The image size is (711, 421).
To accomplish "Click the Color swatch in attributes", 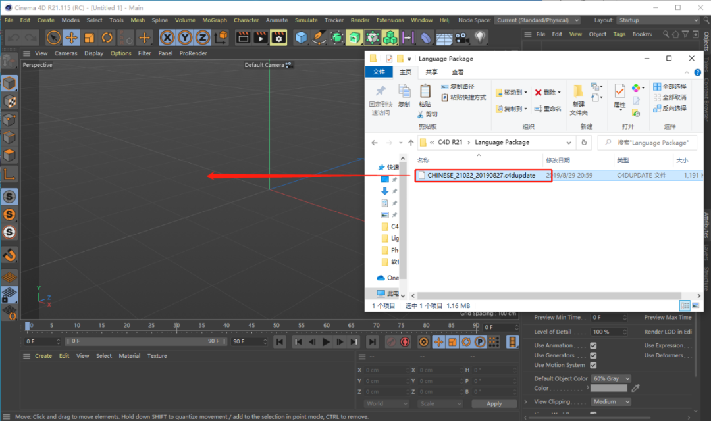I will pos(609,388).
